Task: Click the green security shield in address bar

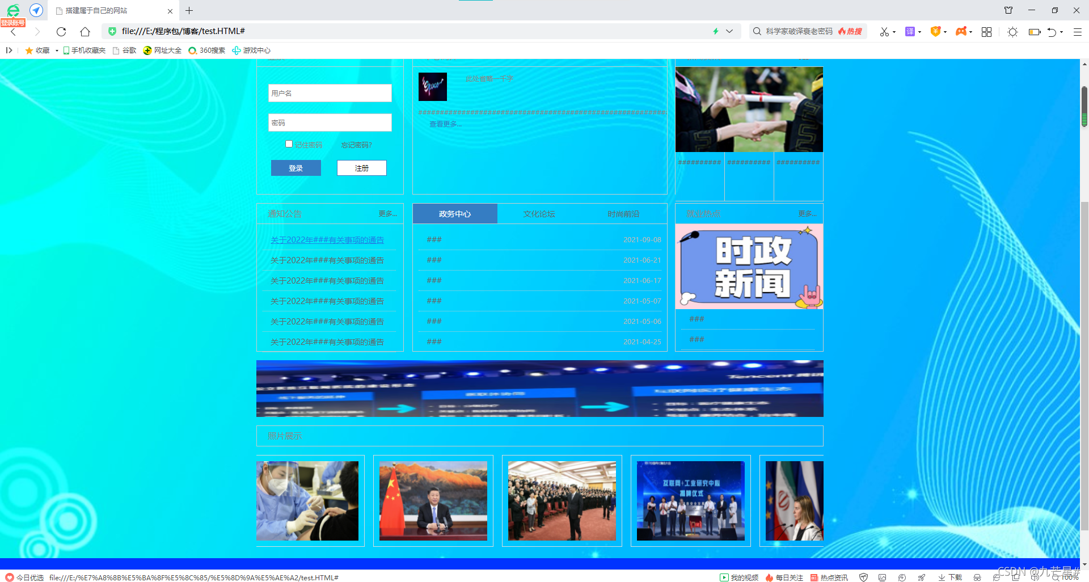Action: click(112, 31)
